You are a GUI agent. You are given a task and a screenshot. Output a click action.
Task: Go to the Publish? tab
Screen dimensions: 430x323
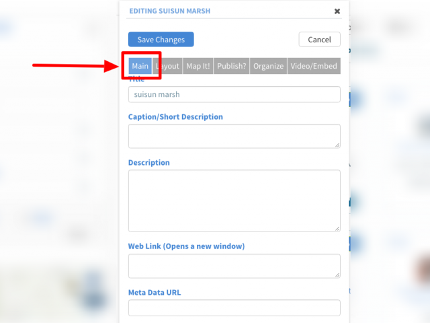(231, 66)
